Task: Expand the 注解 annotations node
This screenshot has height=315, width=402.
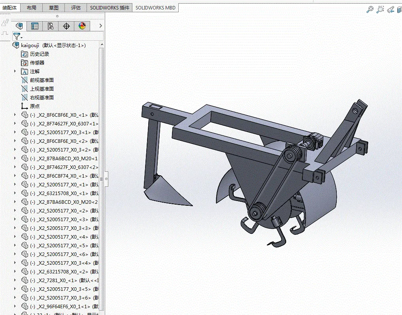Action: coord(15,71)
